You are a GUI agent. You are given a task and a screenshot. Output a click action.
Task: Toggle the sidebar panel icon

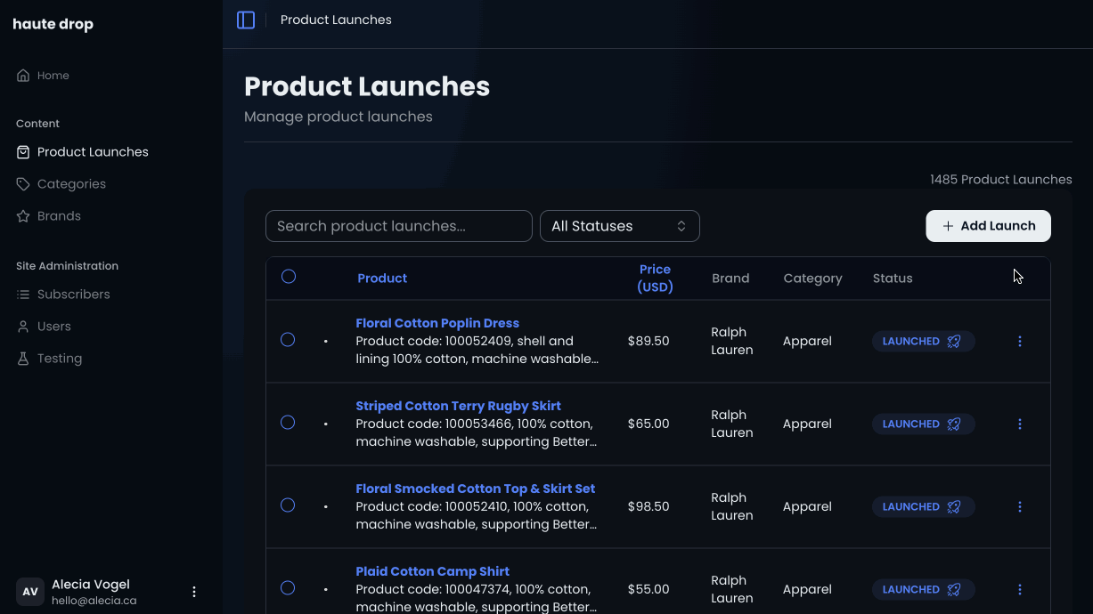[x=246, y=20]
